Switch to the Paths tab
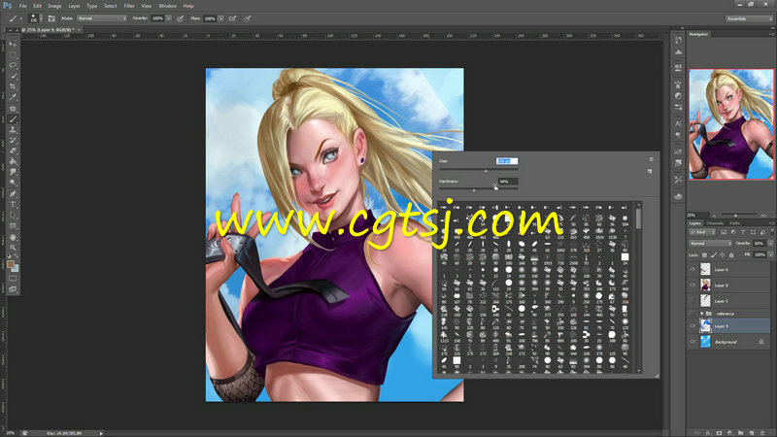The image size is (777, 437). tap(735, 223)
